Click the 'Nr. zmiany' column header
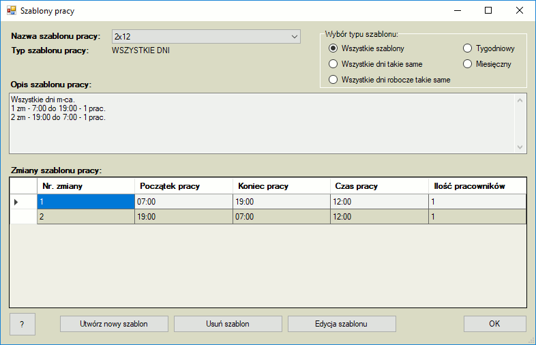 click(85, 186)
